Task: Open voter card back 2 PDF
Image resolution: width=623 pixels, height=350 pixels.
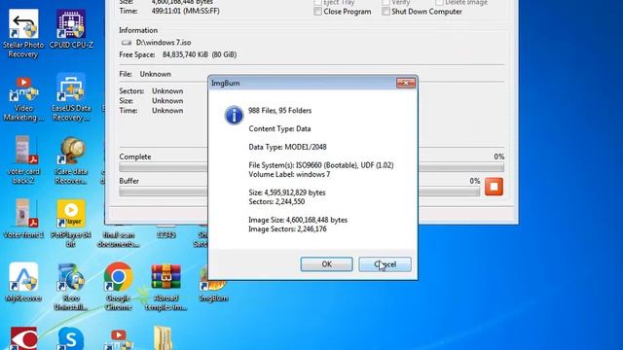Action: [x=23, y=159]
